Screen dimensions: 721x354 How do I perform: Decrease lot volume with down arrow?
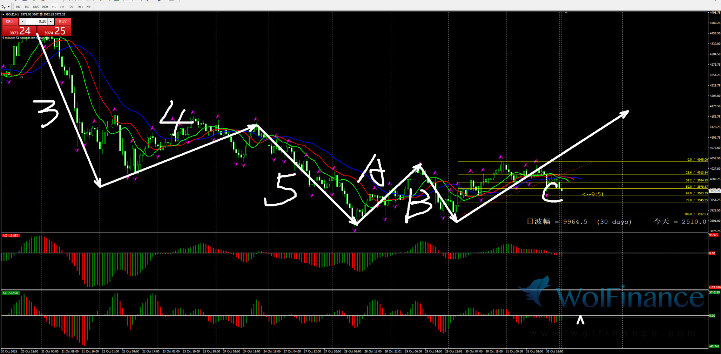pyautogui.click(x=22, y=21)
